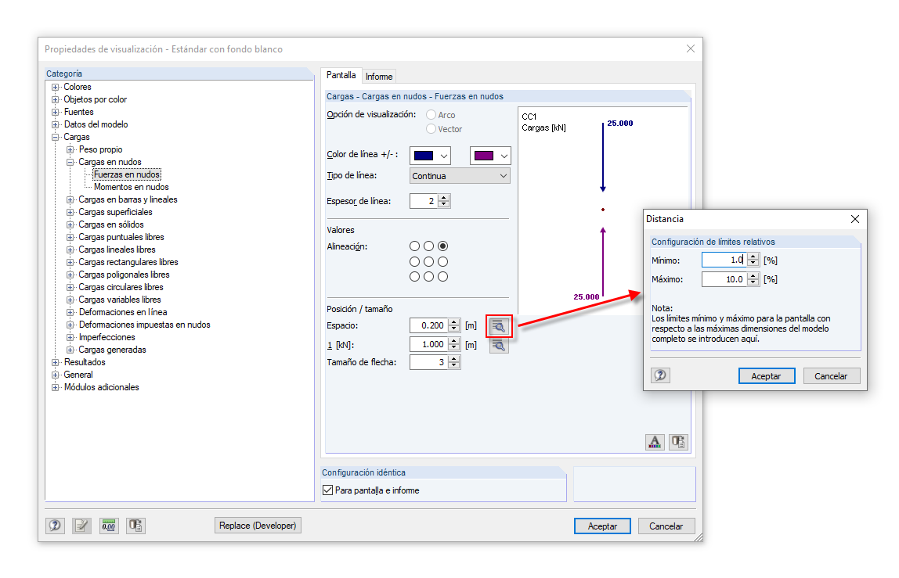899x578 pixels.
Task: Select Cargas generadas tree item
Action: click(x=113, y=350)
